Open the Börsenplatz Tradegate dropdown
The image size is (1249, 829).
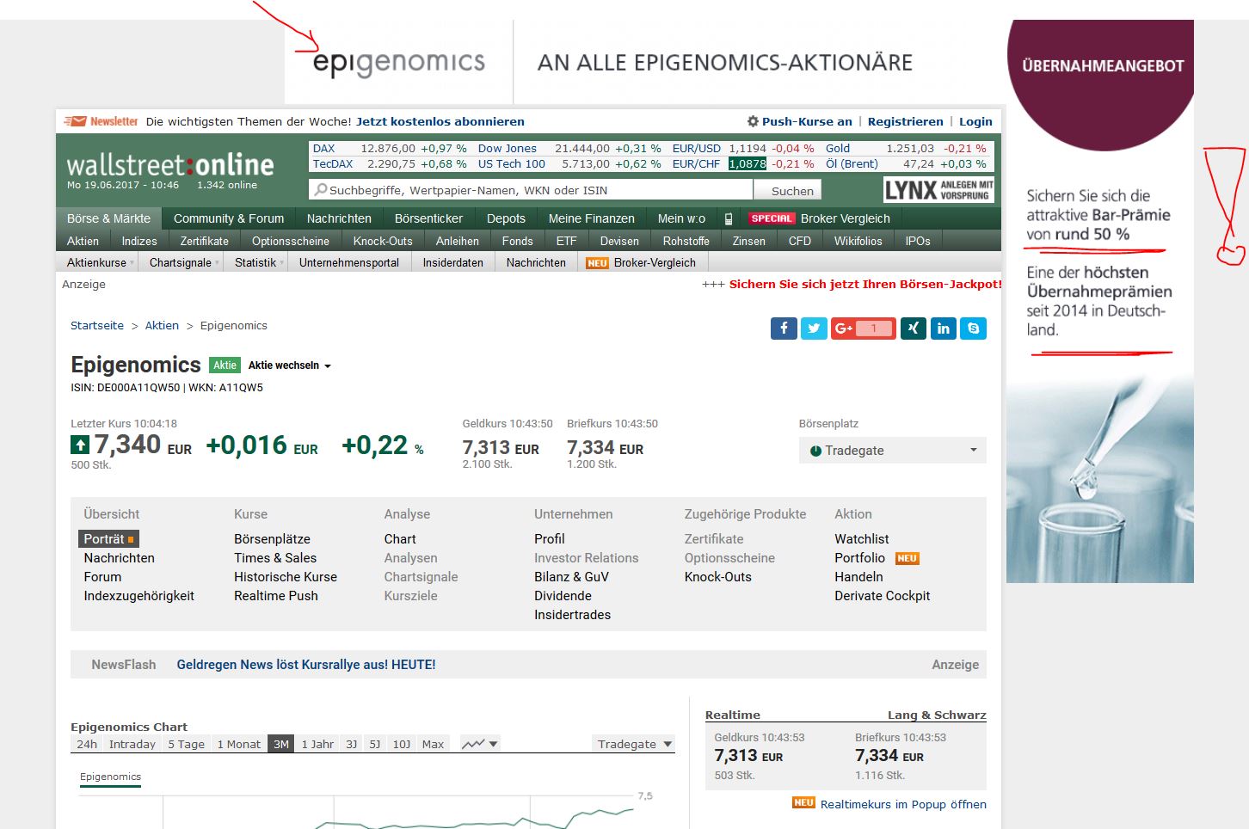[x=892, y=450]
